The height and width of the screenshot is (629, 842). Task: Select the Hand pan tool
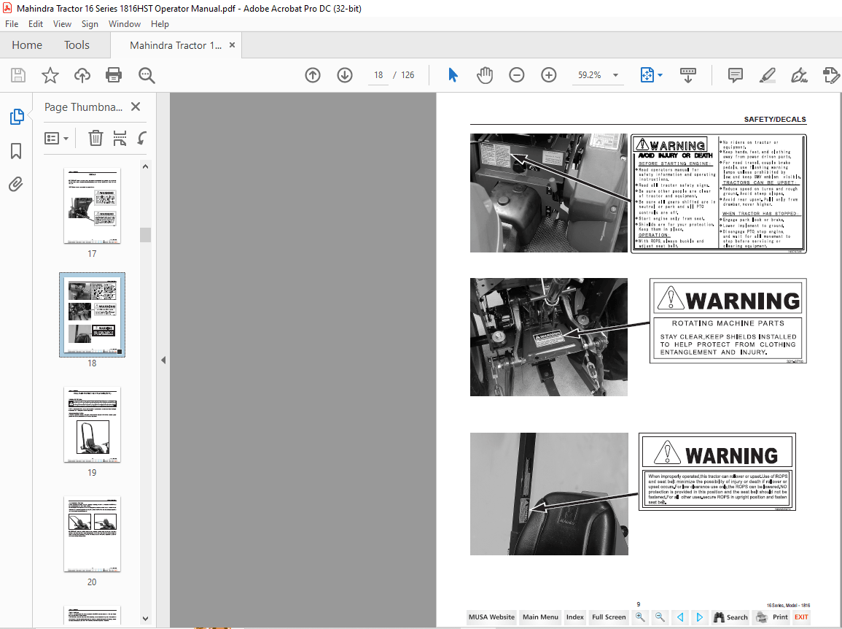[485, 75]
